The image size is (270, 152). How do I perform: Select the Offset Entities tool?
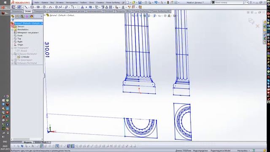103,7
